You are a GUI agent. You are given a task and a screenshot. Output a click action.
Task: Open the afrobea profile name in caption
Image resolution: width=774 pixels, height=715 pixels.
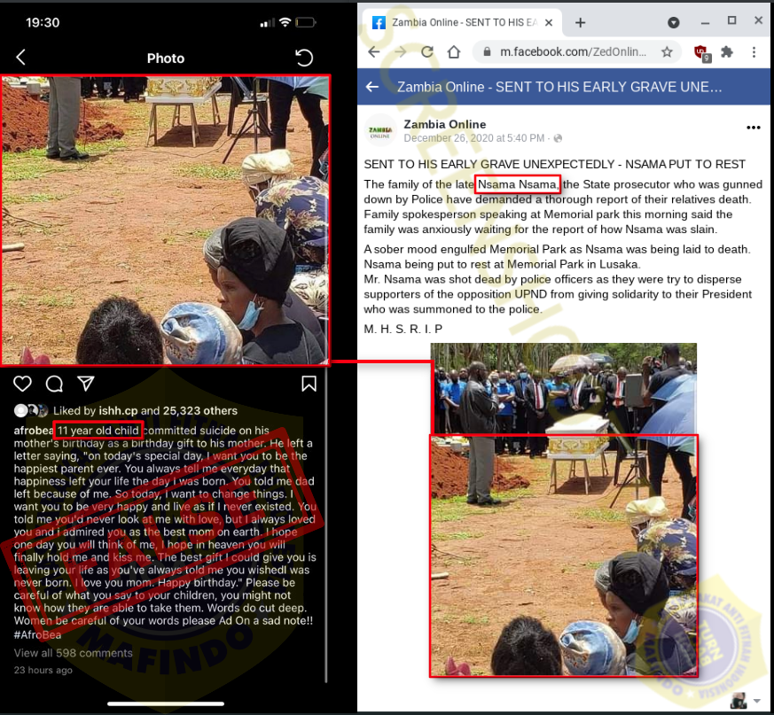click(33, 431)
